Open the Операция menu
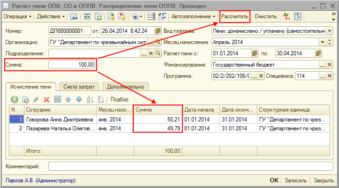339x188 pixels. pos(18,16)
